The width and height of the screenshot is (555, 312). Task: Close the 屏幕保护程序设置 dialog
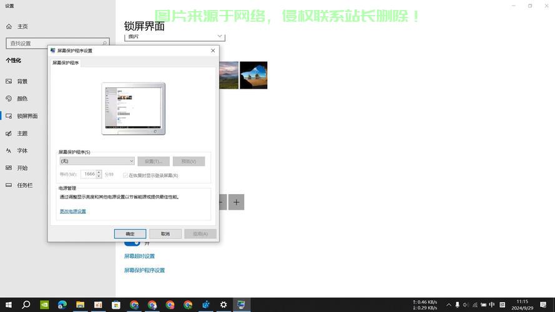pos(213,51)
